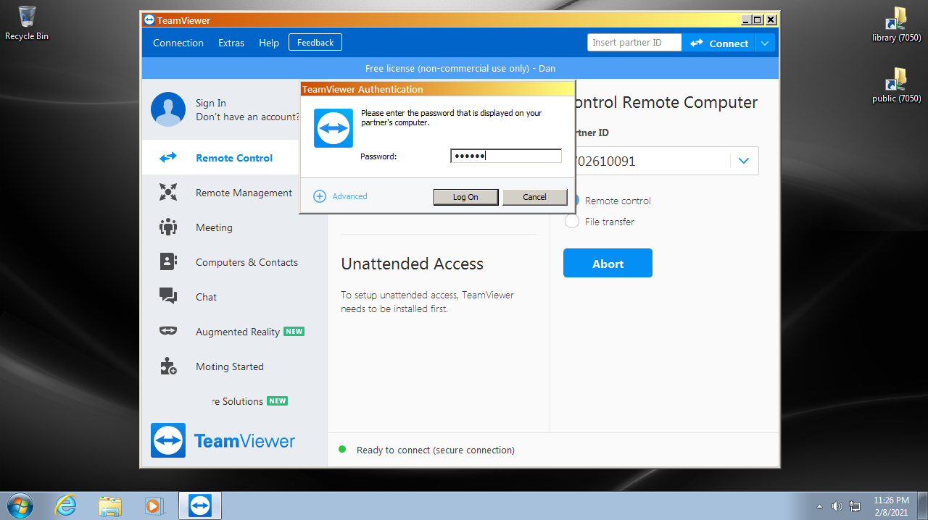Open the library (7050) desktop shortcut
The width and height of the screenshot is (928, 520).
(x=896, y=25)
